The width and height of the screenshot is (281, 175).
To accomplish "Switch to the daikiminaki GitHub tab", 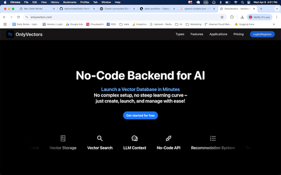I will 77,9.
